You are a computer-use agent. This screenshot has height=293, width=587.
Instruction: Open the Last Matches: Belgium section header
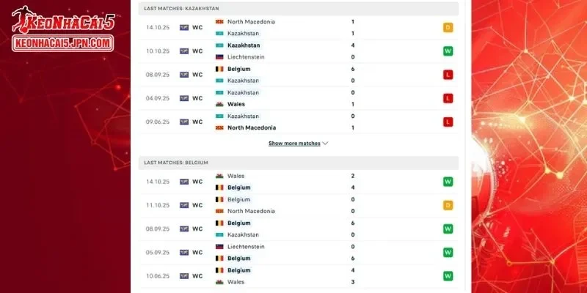click(177, 162)
